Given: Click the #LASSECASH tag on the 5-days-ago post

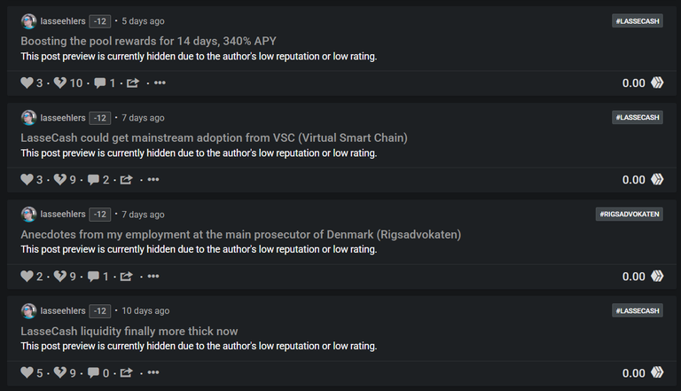Looking at the screenshot, I should (638, 21).
